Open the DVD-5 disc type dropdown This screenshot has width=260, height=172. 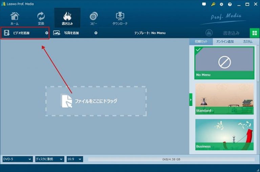pyautogui.click(x=18, y=159)
